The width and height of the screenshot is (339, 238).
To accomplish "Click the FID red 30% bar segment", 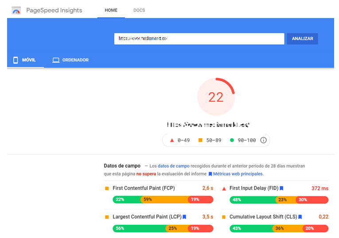I will click(x=312, y=200).
